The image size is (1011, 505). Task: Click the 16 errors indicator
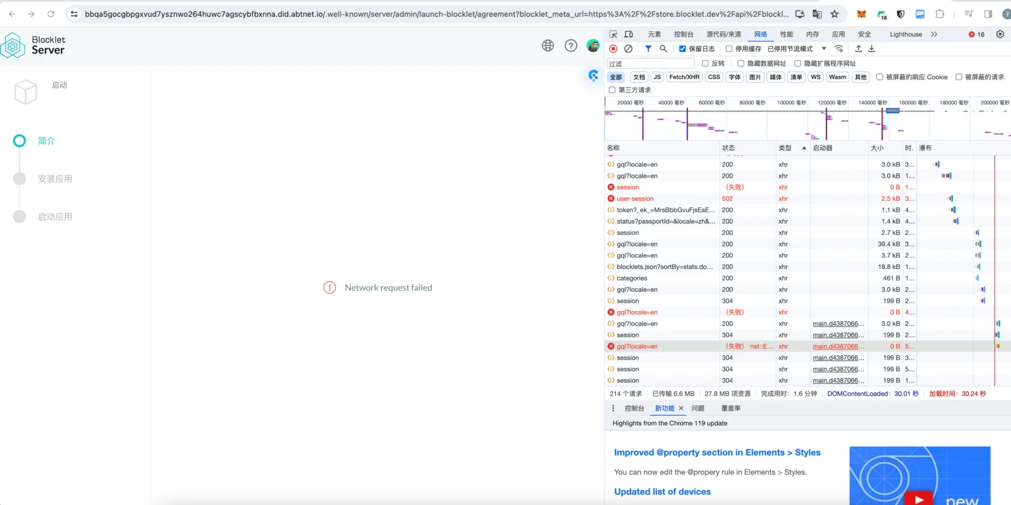click(x=976, y=34)
